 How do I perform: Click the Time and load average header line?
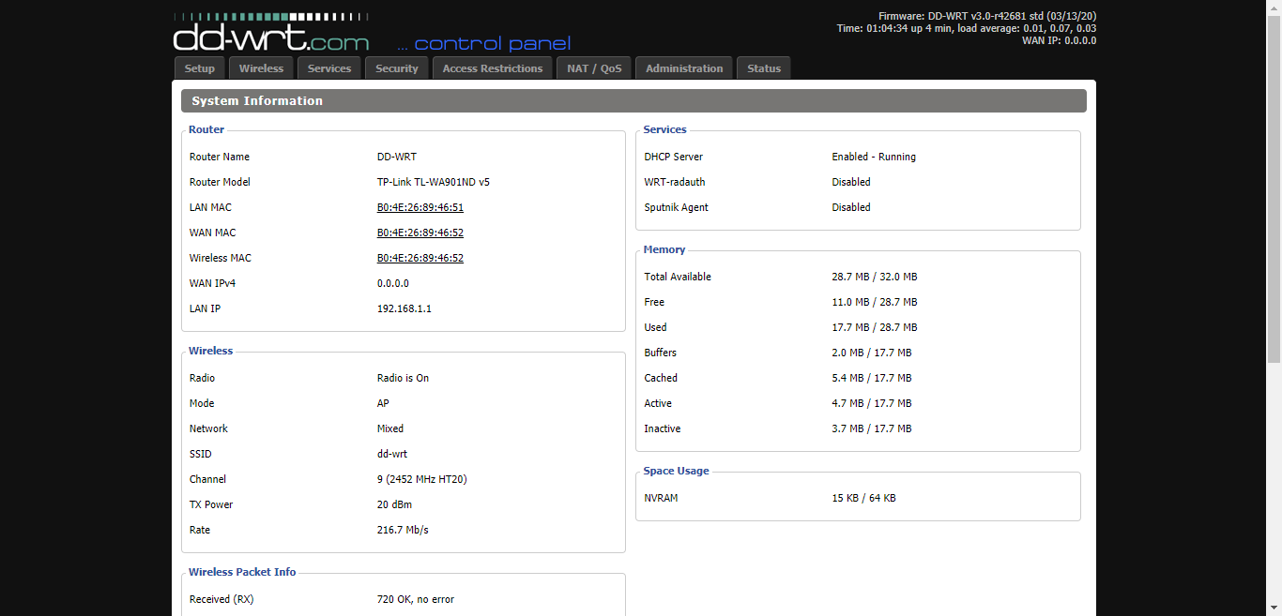[967, 28]
